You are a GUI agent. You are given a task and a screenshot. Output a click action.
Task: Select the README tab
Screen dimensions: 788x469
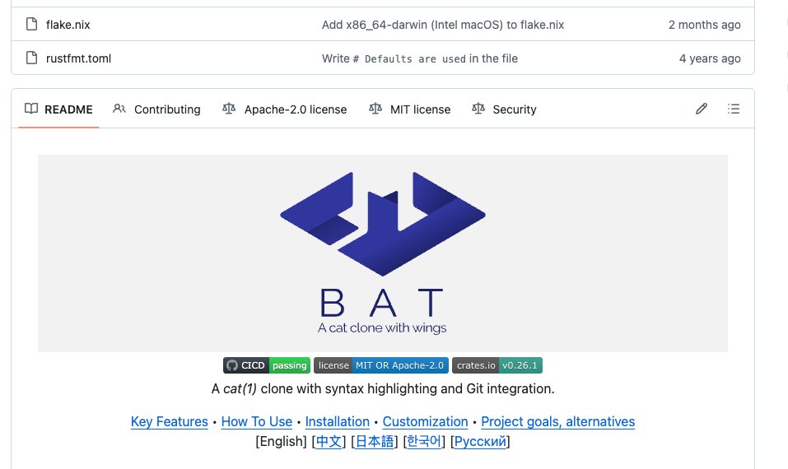58,109
